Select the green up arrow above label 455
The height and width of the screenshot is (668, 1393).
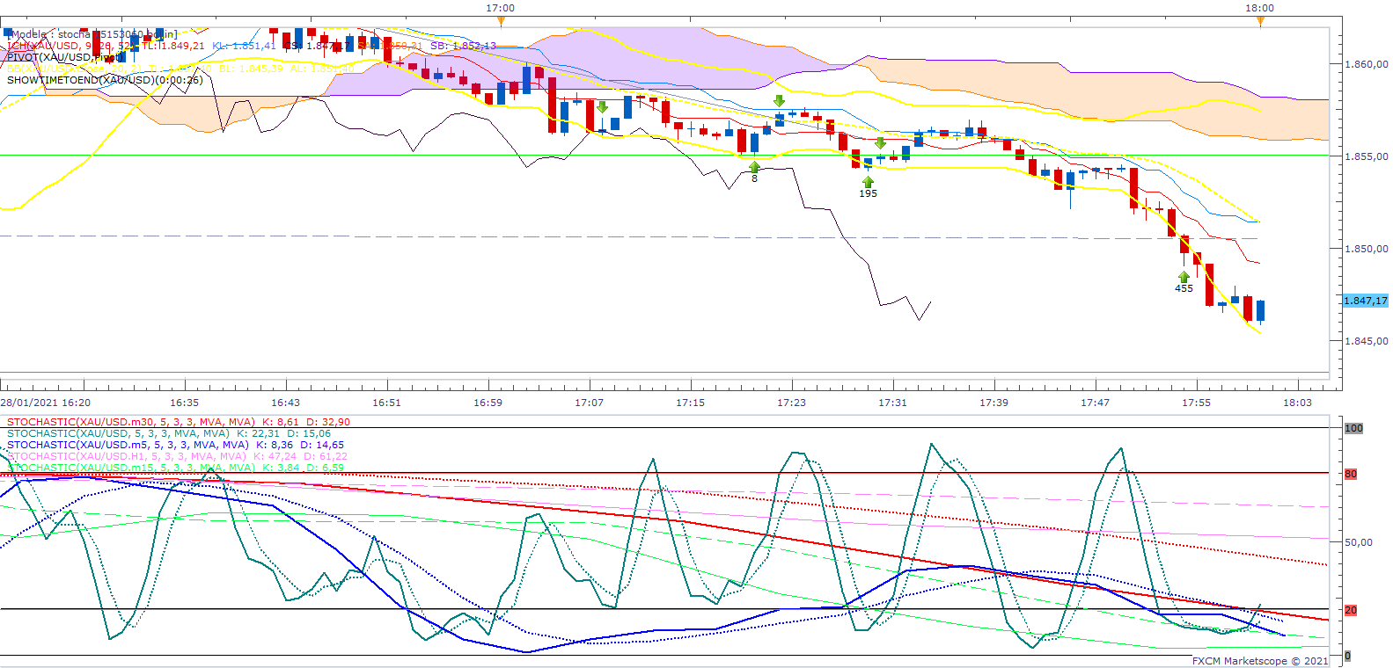tap(1184, 277)
